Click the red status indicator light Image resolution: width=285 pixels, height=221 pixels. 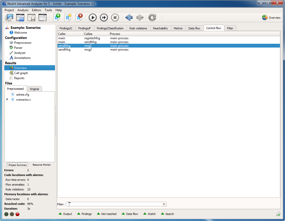[17, 214]
